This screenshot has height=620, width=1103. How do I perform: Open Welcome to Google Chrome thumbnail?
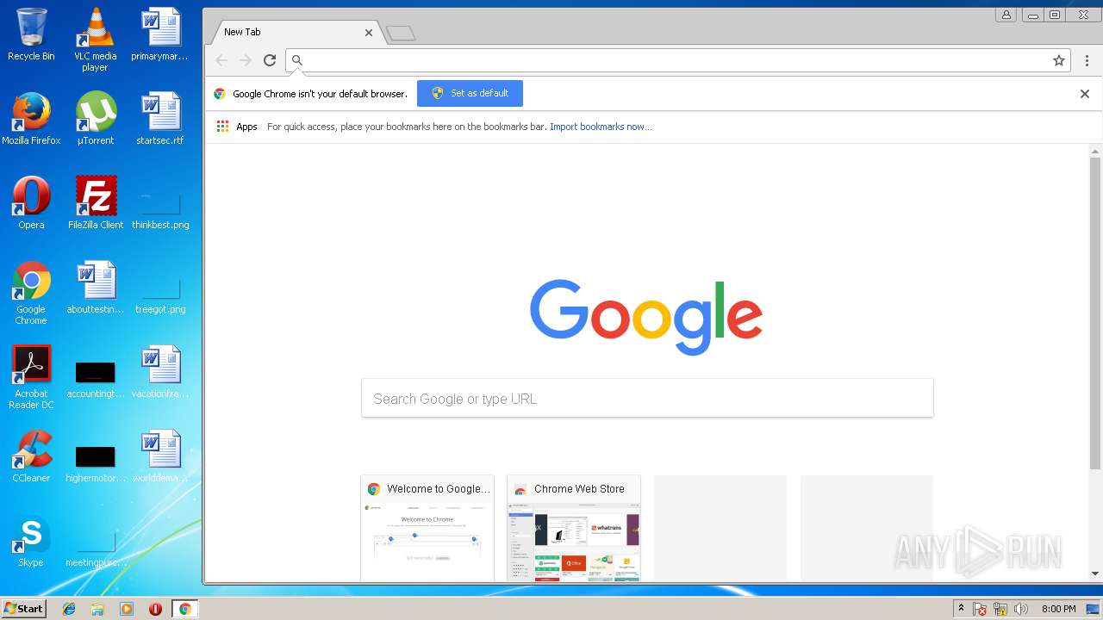tap(427, 528)
